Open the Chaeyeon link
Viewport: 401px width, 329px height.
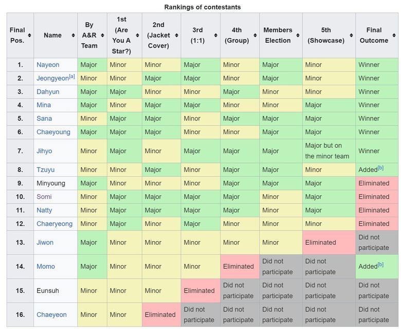coord(51,315)
